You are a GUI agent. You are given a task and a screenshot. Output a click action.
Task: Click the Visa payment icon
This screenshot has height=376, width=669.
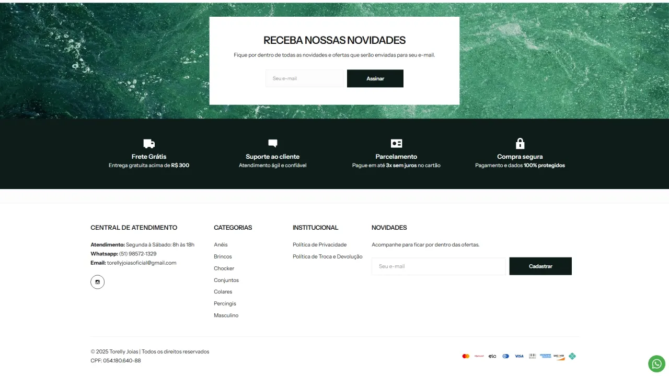tap(519, 356)
